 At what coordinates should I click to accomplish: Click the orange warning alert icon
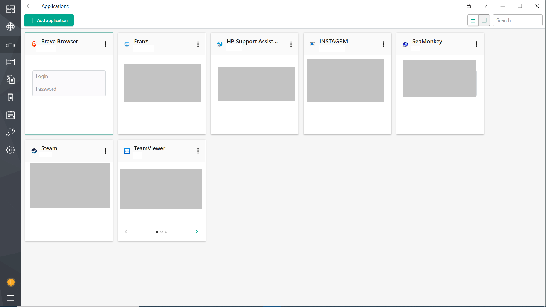11,282
